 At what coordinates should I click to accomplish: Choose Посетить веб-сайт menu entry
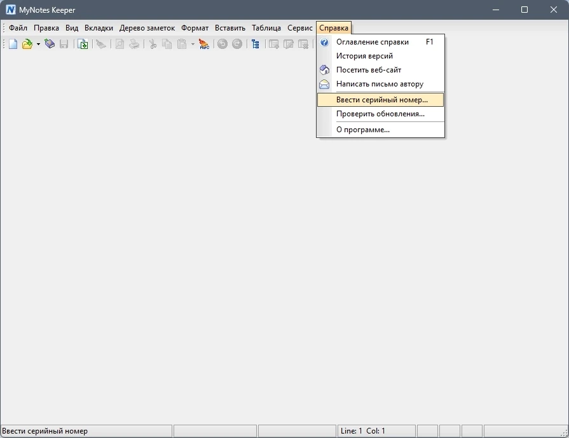[x=380, y=70]
